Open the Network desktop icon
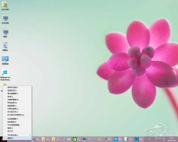Screen dimensions: 178x142 [x=5, y=32]
